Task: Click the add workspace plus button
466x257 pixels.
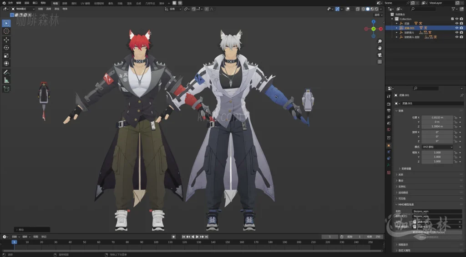Action: click(x=169, y=3)
